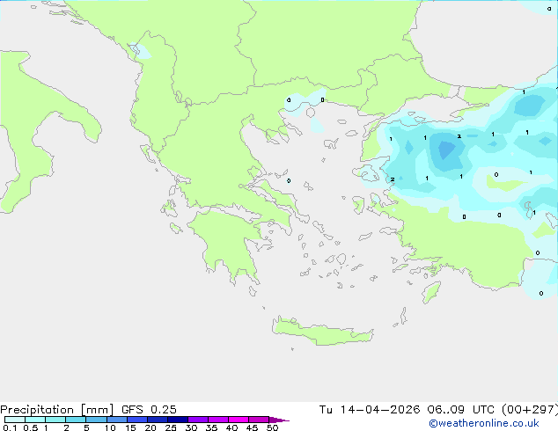Click the darkest blue precipitation core over Turkey
Viewport: 558px width, 431px height.
(446, 150)
